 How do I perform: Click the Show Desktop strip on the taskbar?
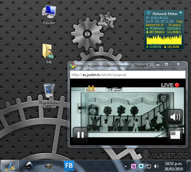point(189,166)
